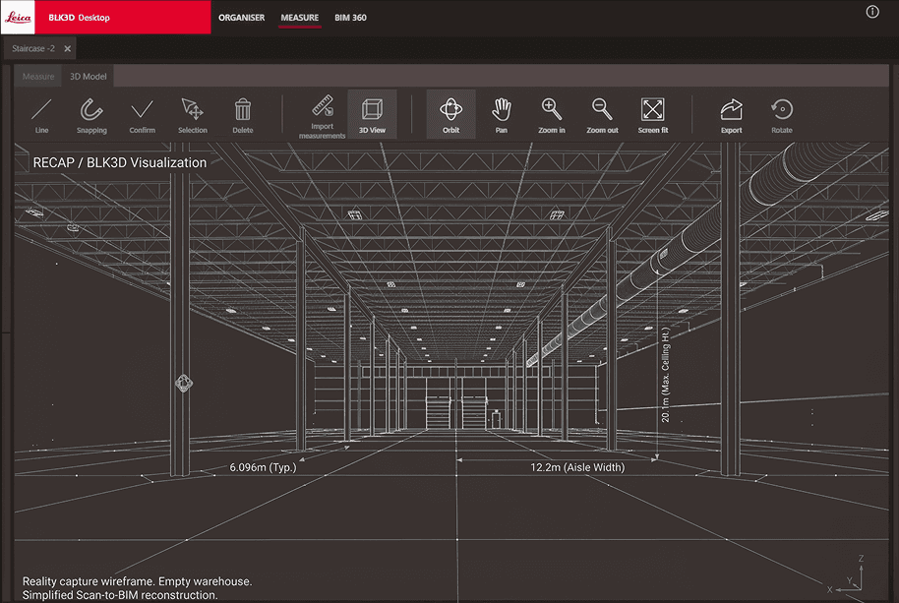Select the Line tool
The width and height of the screenshot is (899, 603).
(41, 115)
